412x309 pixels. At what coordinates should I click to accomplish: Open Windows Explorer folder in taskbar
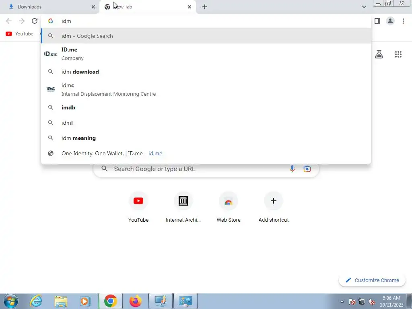(x=61, y=301)
